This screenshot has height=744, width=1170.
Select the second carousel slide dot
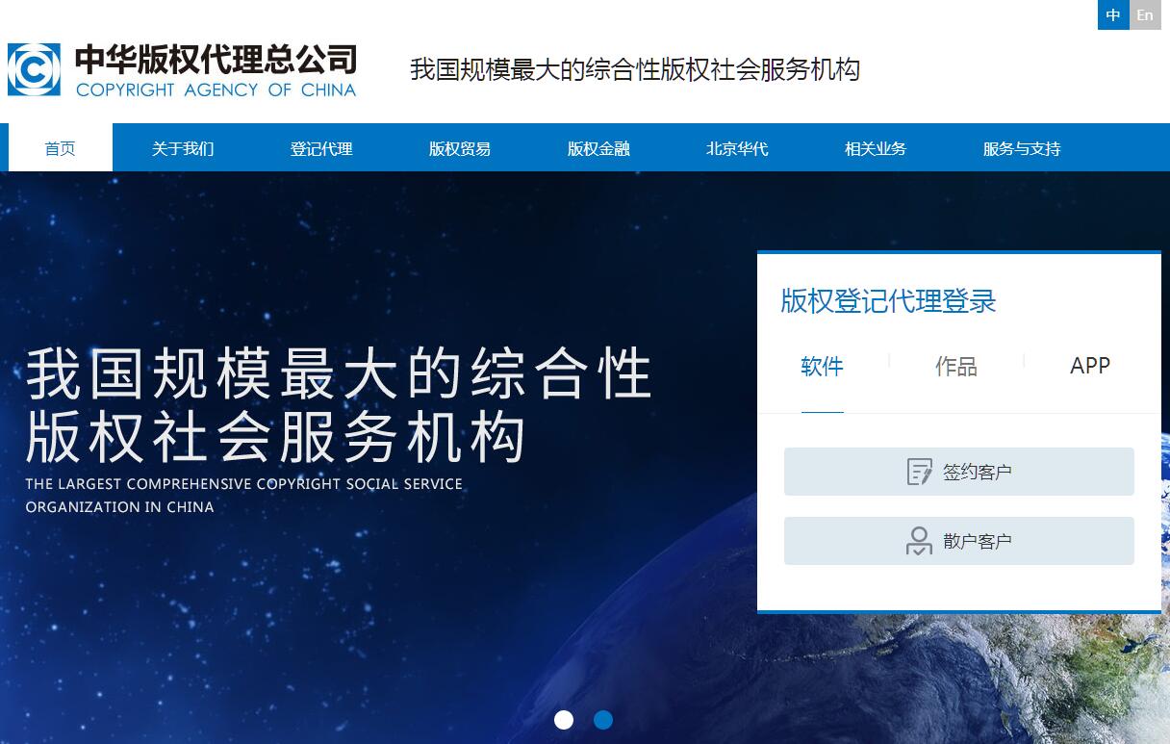point(603,720)
